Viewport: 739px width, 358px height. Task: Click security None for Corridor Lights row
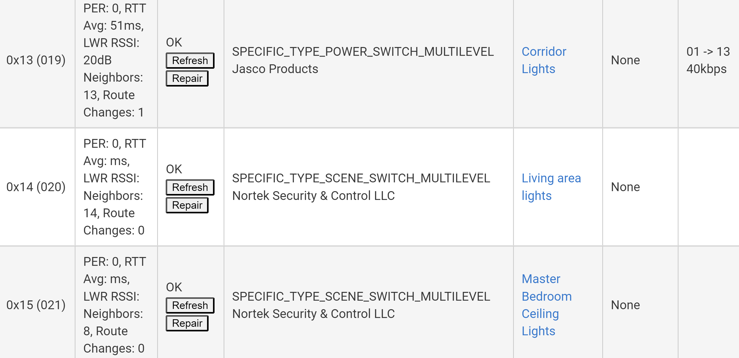pos(625,60)
